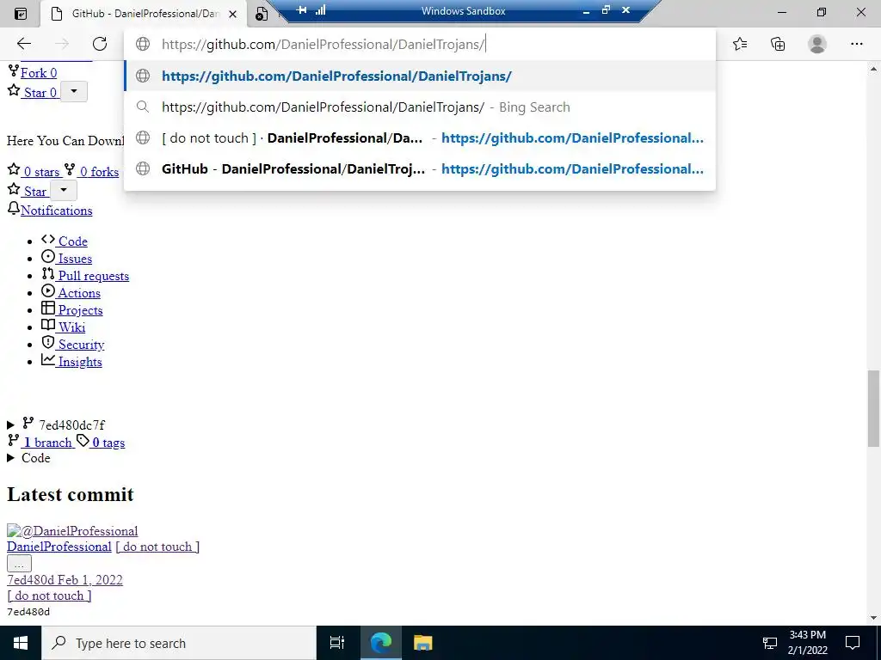Open the '[ do not touch ]' commit link beside author
This screenshot has width=881, height=660.
click(x=157, y=547)
